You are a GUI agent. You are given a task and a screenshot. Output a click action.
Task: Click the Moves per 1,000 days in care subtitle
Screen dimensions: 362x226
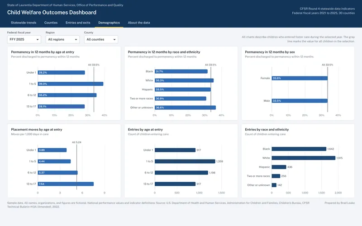pos(30,134)
